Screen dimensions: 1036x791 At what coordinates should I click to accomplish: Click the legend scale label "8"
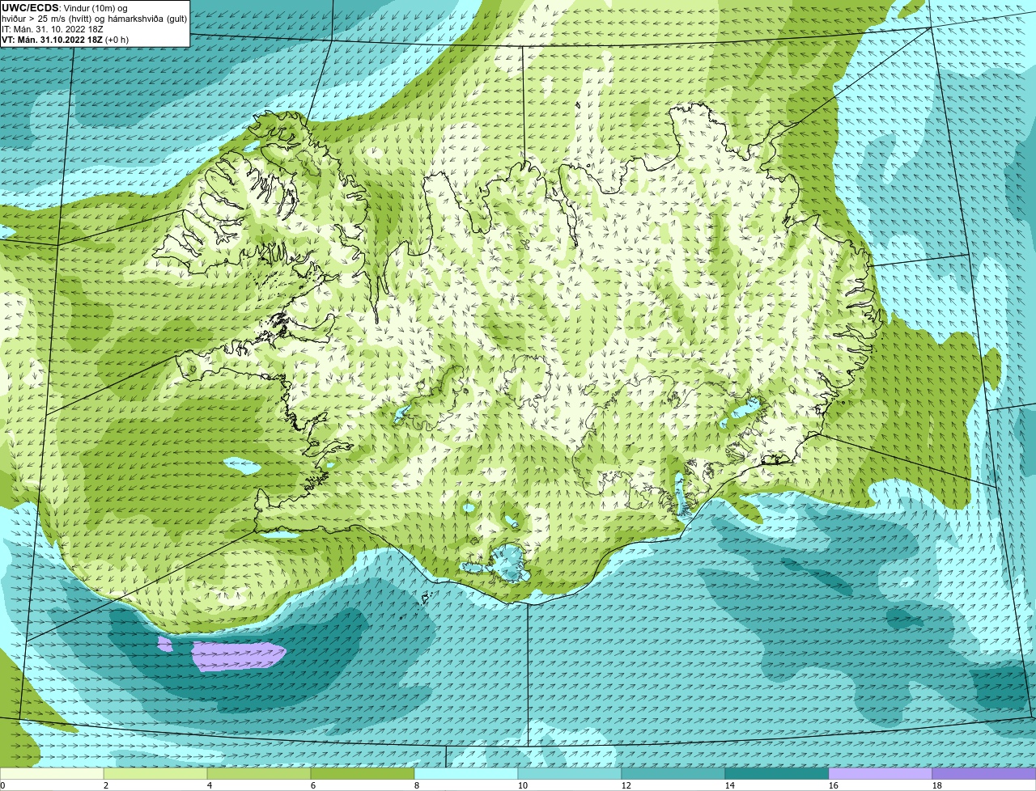[417, 785]
